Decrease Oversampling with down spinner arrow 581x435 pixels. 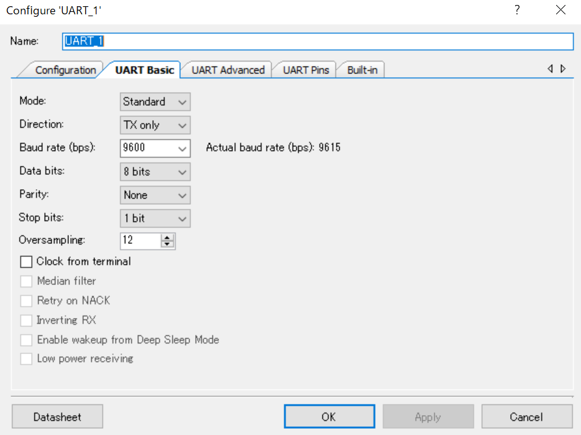(x=167, y=244)
